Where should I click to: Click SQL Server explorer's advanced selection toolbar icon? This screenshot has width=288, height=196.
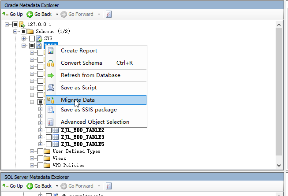click(108, 186)
